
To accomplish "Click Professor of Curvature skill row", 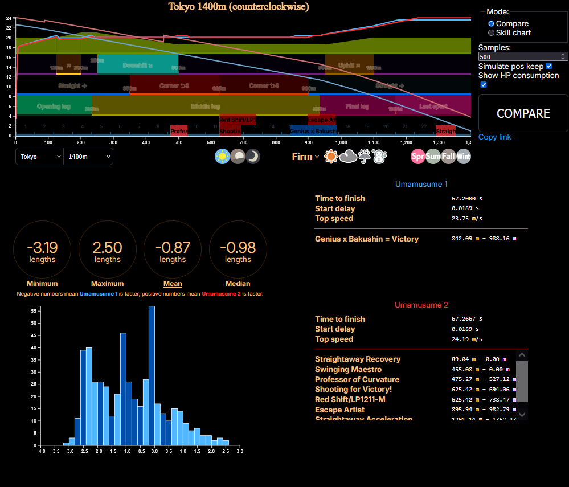I will 415,379.
